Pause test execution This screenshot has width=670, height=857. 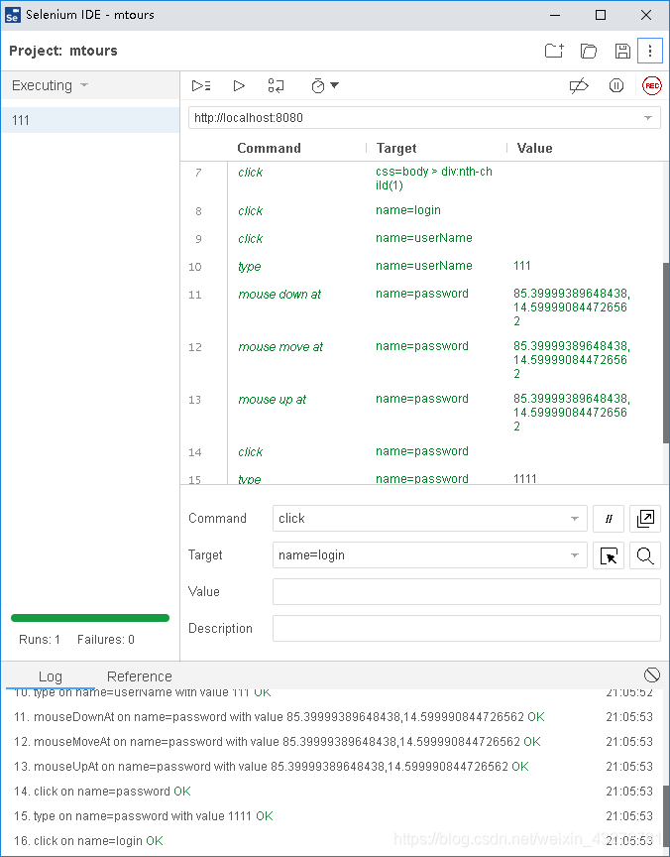click(x=615, y=86)
